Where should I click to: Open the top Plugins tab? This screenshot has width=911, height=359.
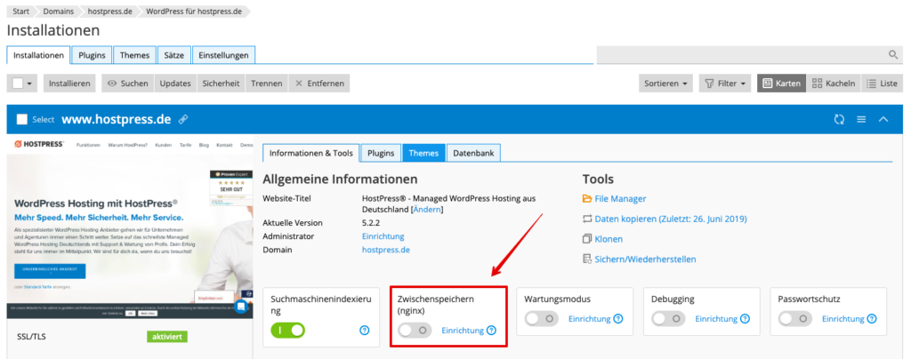pyautogui.click(x=92, y=55)
